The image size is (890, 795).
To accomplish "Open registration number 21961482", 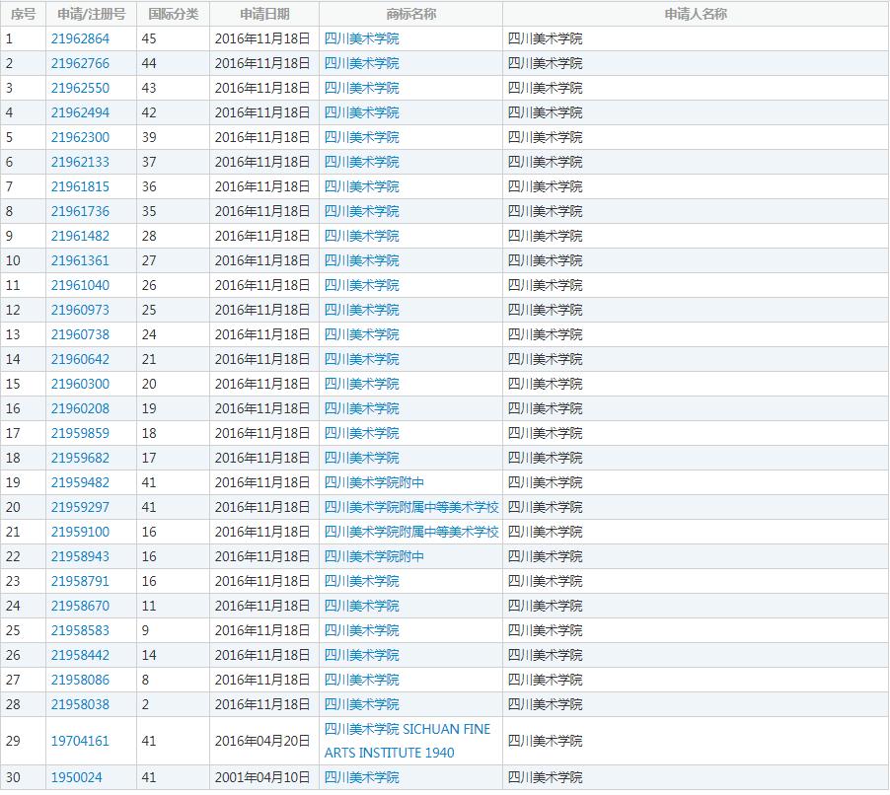I will 80,236.
